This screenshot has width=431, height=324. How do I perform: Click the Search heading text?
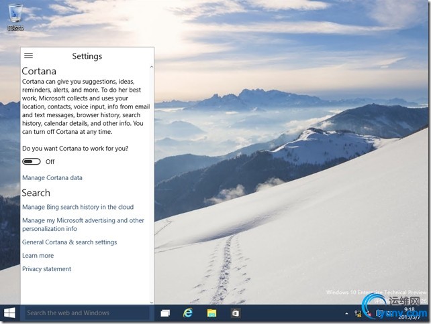pos(36,193)
